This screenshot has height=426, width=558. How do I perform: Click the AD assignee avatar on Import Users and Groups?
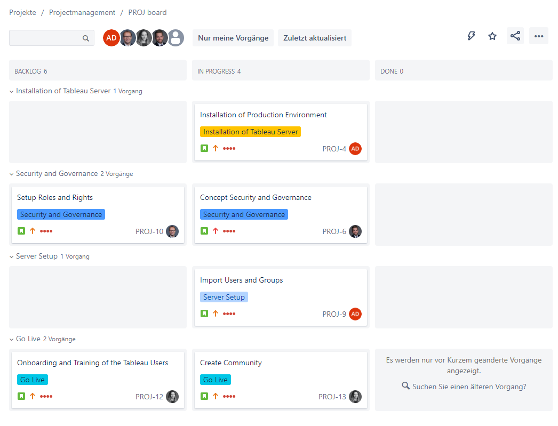355,314
